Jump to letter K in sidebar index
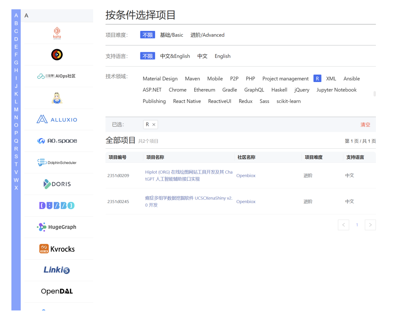This screenshot has height=323, width=398. [x=16, y=94]
